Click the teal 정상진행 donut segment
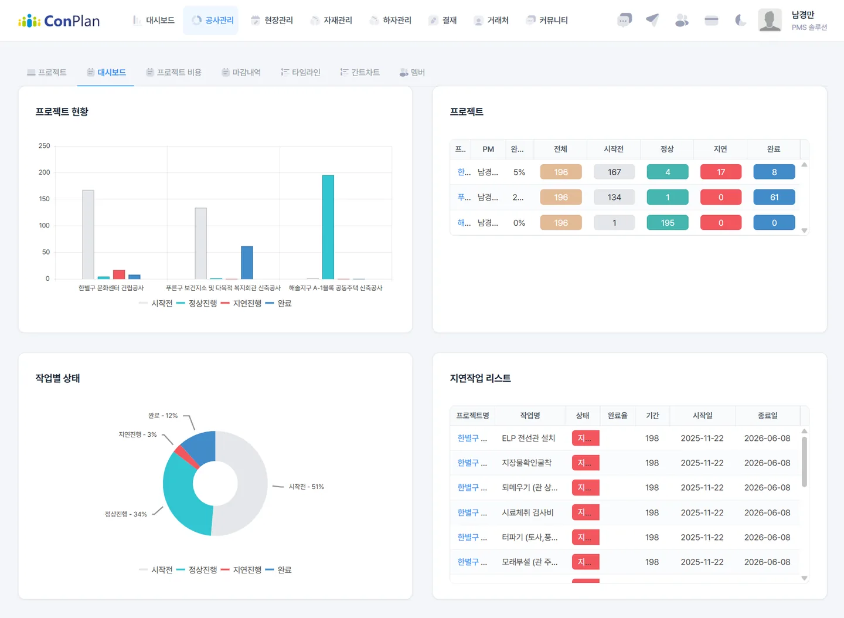The height and width of the screenshot is (618, 844). 182,495
